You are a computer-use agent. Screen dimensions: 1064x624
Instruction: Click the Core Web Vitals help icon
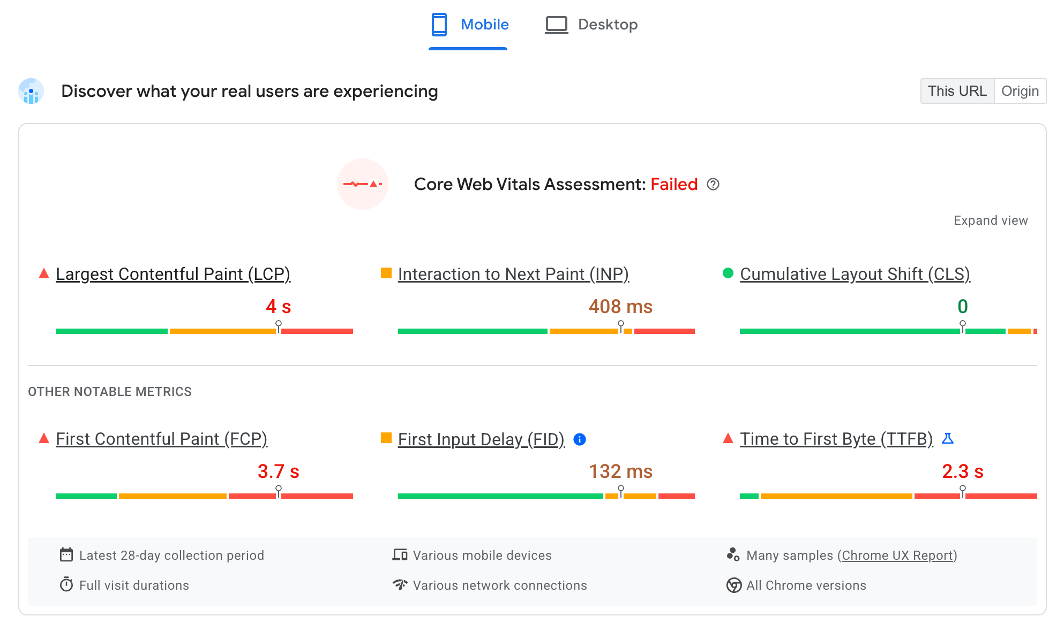(x=711, y=184)
